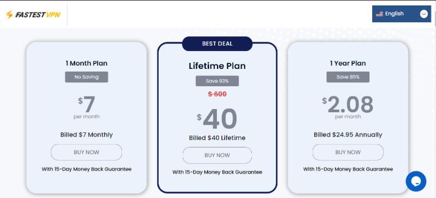Select the Lifetime Plan heading

(x=217, y=66)
